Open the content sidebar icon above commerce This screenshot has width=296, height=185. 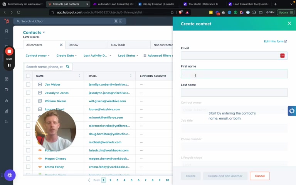(x=7, y=79)
